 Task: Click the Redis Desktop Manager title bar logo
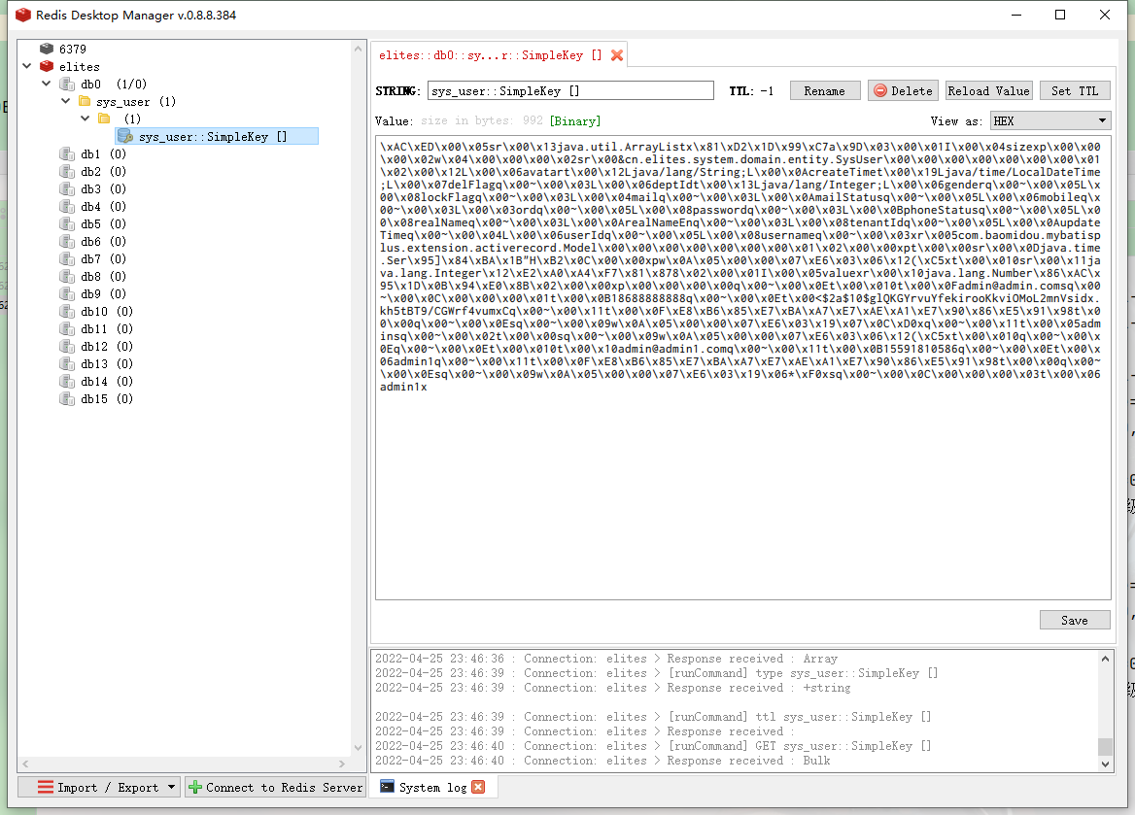coord(23,15)
